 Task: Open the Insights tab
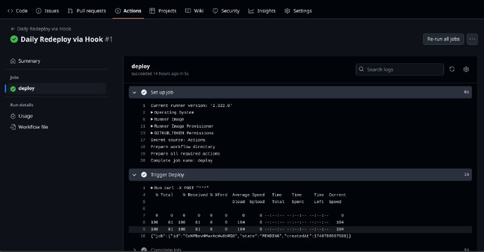[x=263, y=11]
